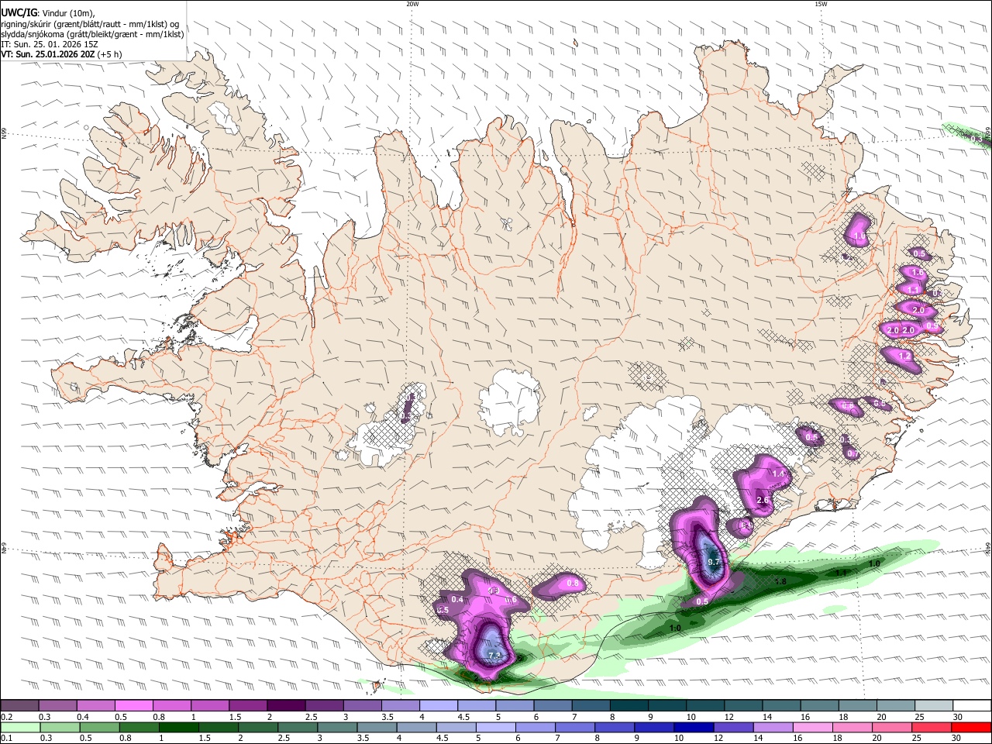Click the 0.8 value label on south coast
This screenshot has height=744, width=992.
coord(573,584)
